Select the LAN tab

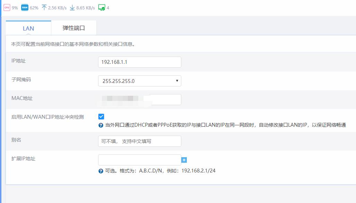coord(28,28)
